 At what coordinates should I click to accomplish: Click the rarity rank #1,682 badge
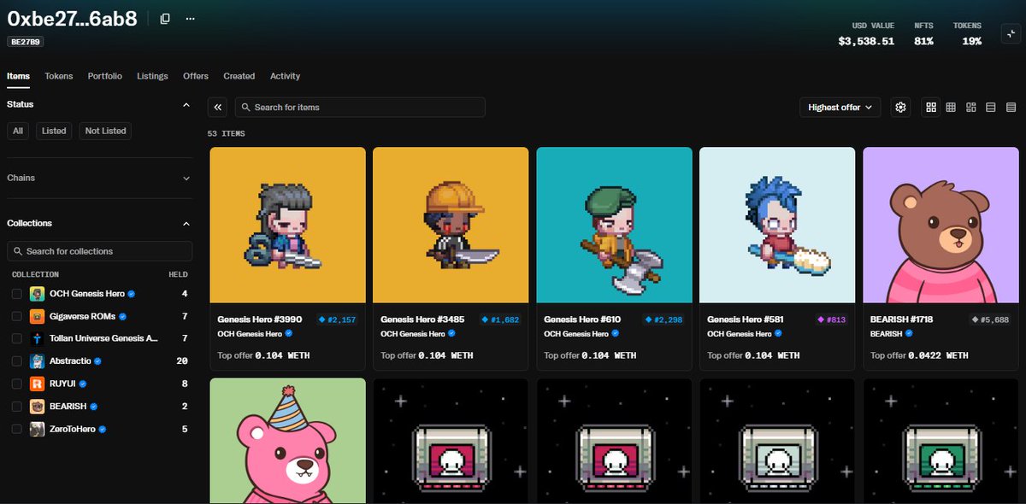(x=500, y=319)
